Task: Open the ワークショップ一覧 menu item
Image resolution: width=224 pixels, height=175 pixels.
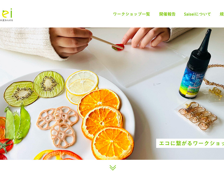Action: click(x=132, y=14)
